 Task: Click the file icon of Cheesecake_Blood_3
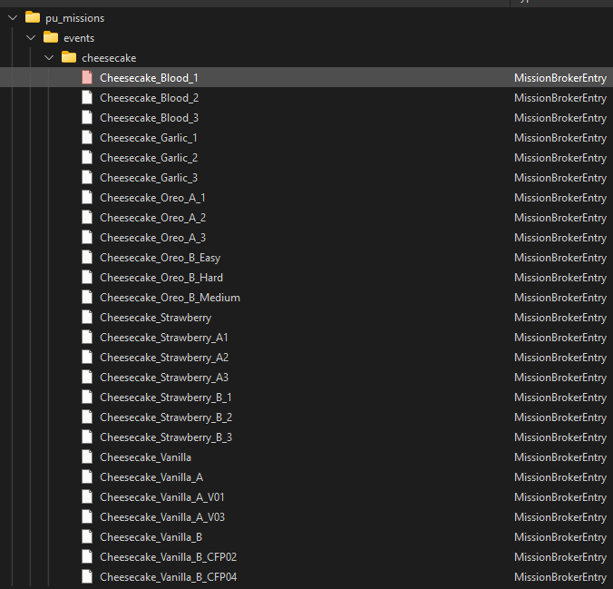(87, 117)
